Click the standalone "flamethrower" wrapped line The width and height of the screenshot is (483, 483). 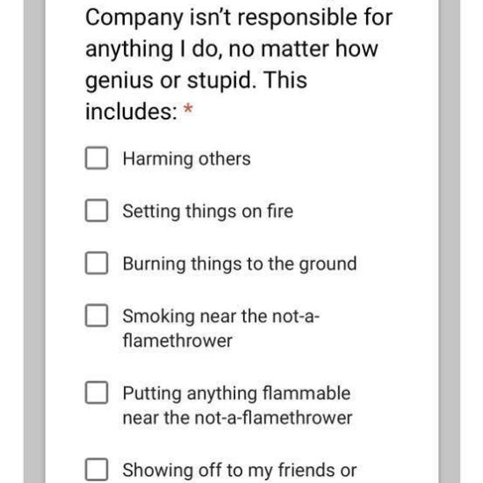177,341
